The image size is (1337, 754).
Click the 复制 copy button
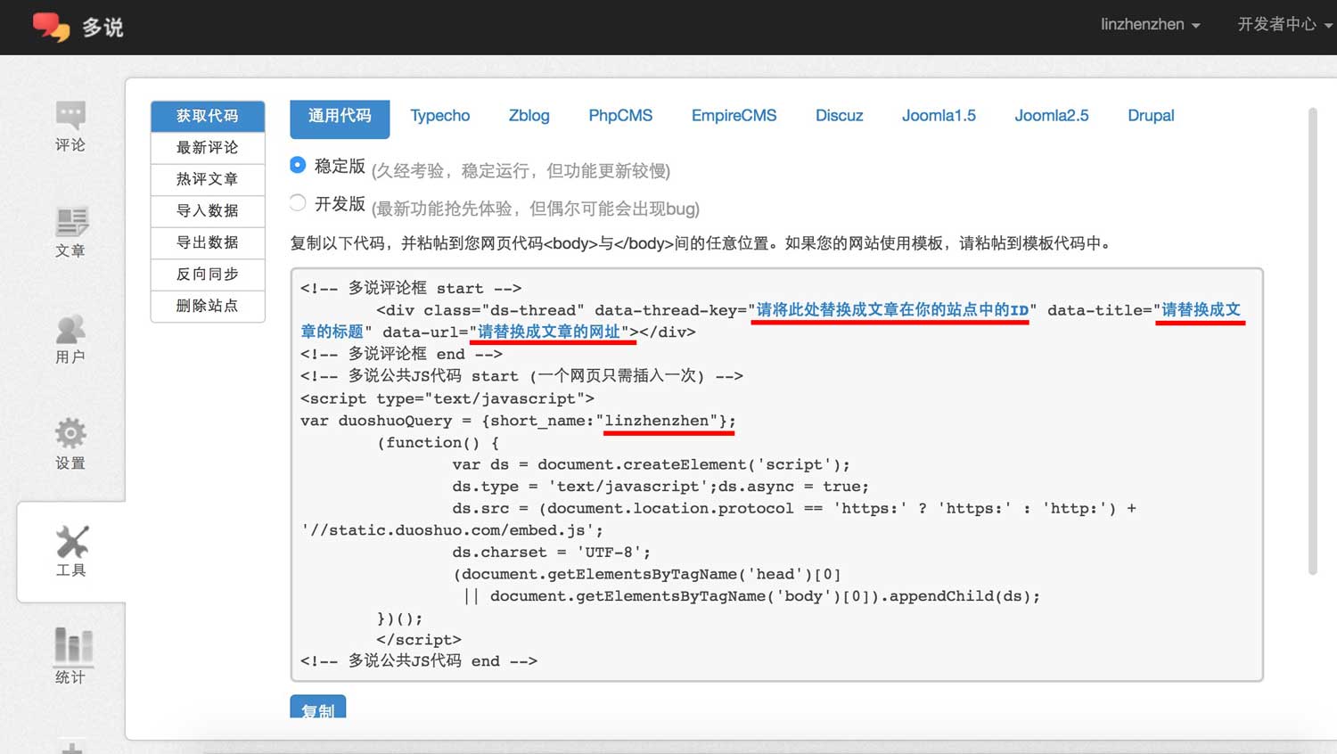(317, 709)
